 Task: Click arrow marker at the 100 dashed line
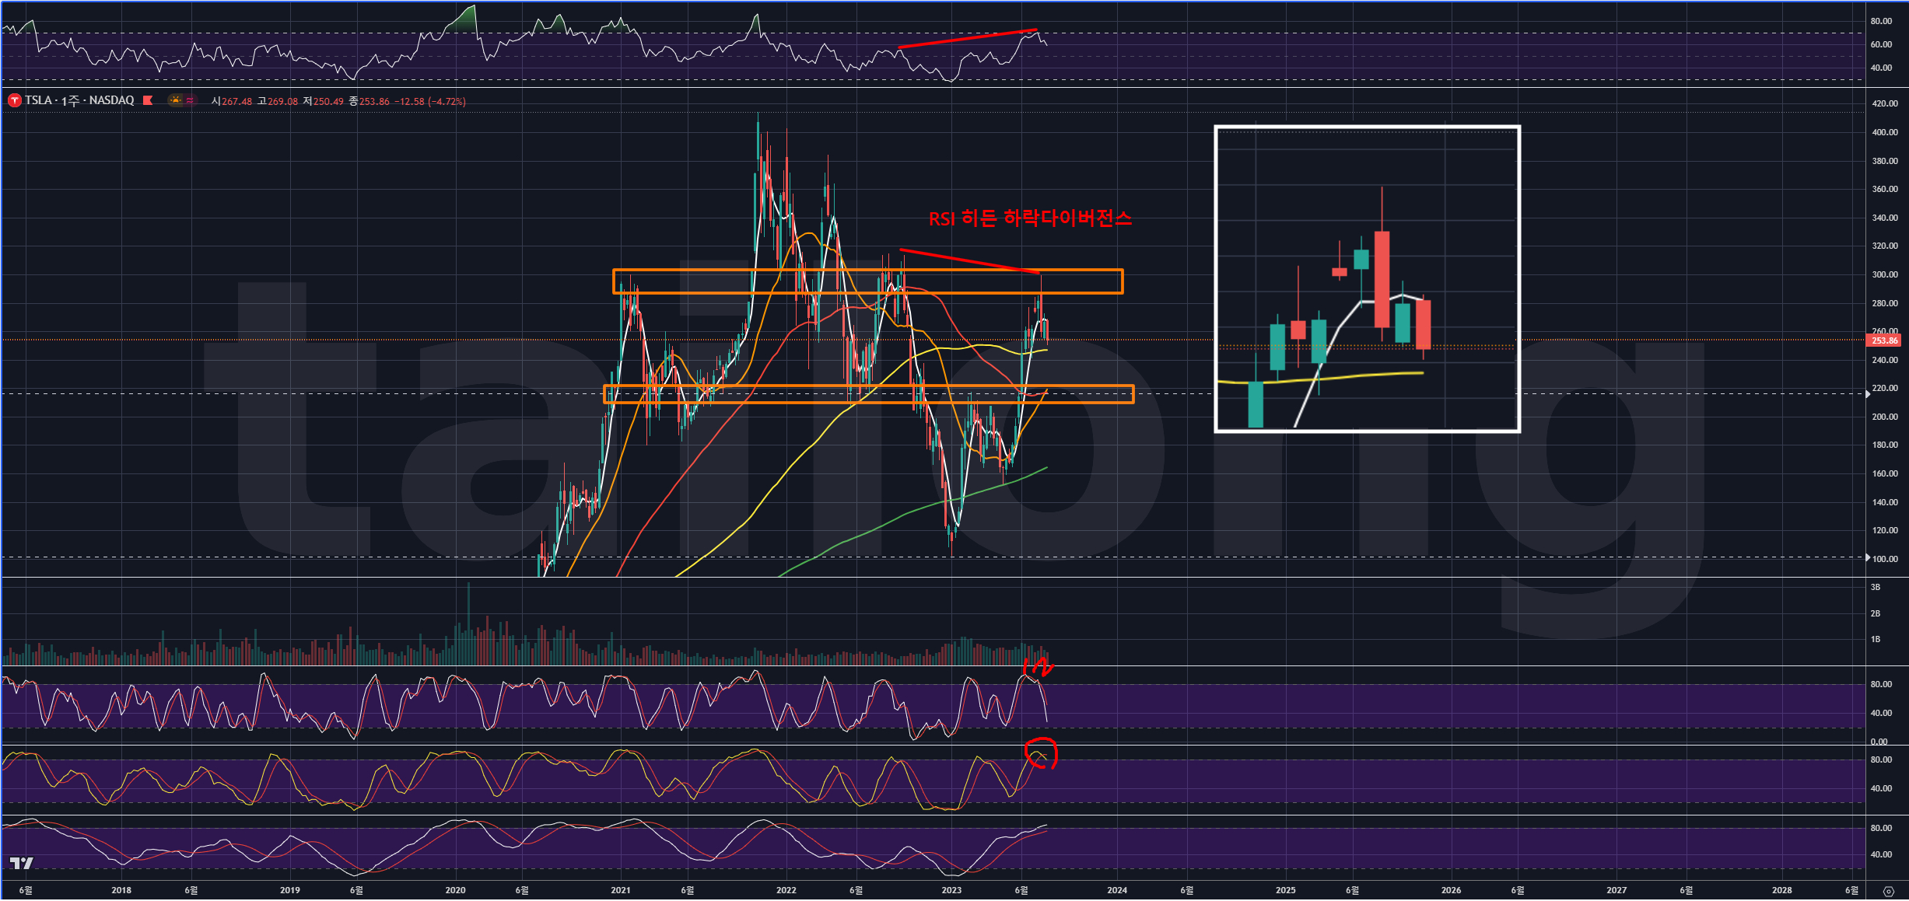tap(1868, 557)
